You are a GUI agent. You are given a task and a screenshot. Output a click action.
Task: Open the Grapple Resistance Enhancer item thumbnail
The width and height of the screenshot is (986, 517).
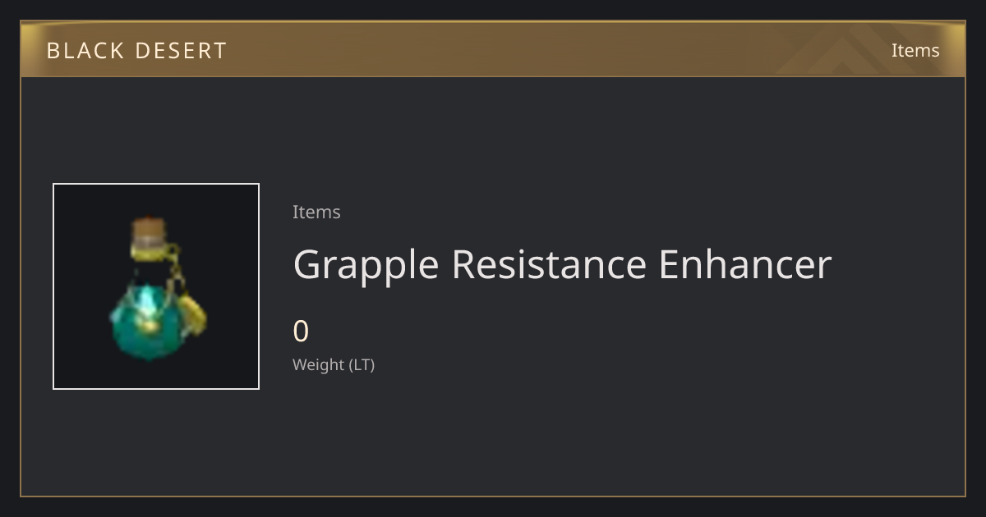(156, 286)
